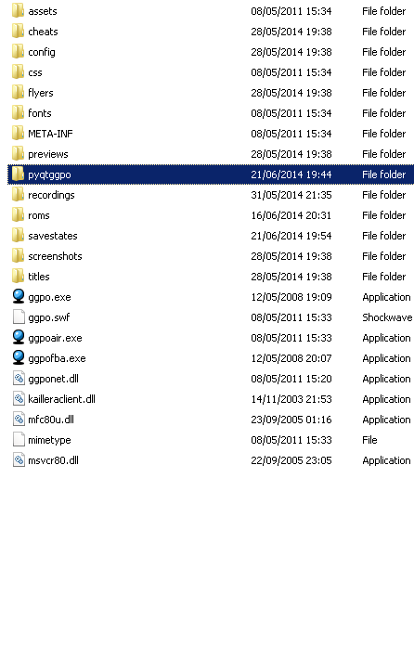The height and width of the screenshot is (672, 414).
Task: Select the folder name screenshots
Action: tap(55, 256)
